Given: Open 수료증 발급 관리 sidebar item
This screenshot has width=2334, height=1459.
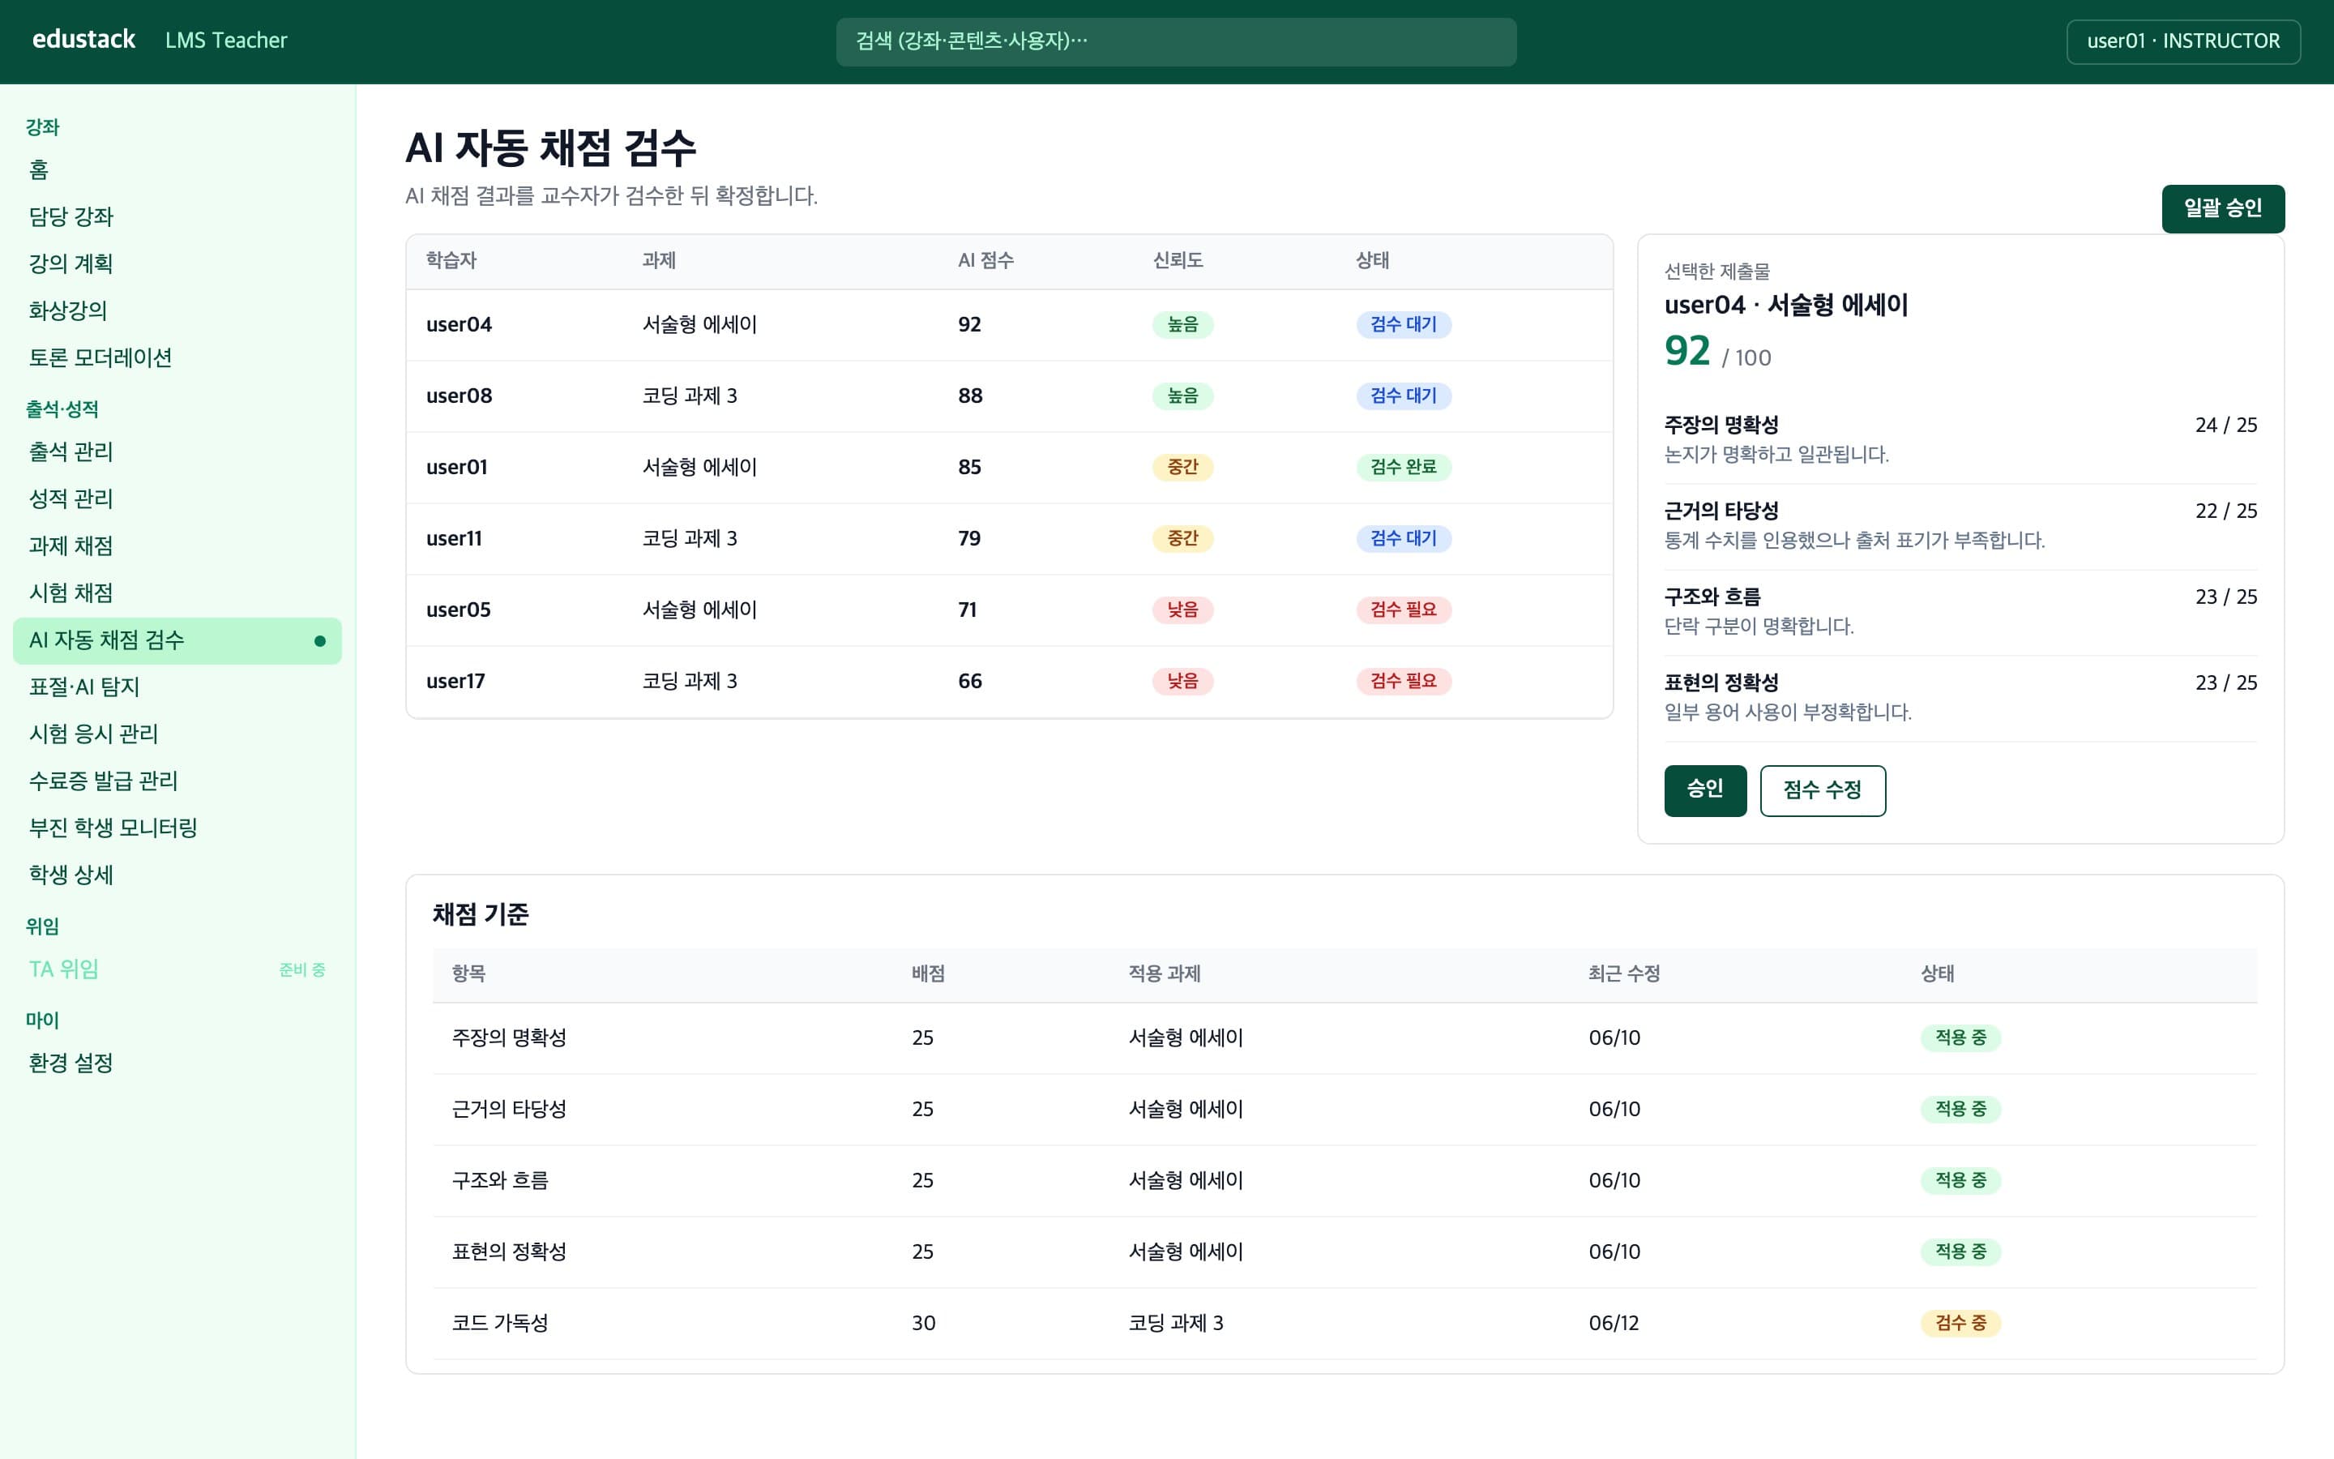Looking at the screenshot, I should (177, 781).
